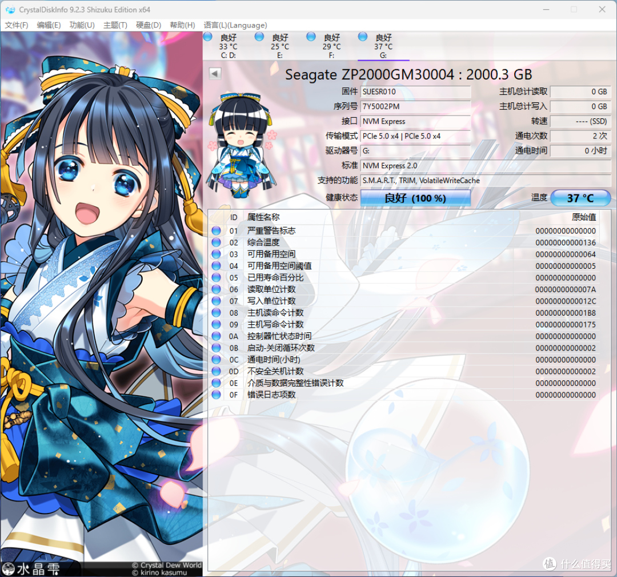This screenshot has height=577, width=617.
Task: Click the 37 °C temperature button
Action: tap(580, 198)
